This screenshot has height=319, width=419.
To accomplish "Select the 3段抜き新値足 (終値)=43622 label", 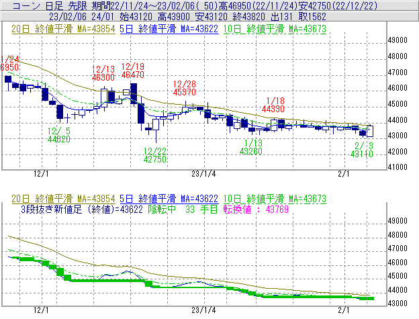I will (82, 209).
